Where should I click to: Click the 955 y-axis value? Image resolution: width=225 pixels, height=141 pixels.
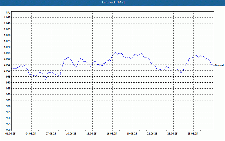pos(8,124)
